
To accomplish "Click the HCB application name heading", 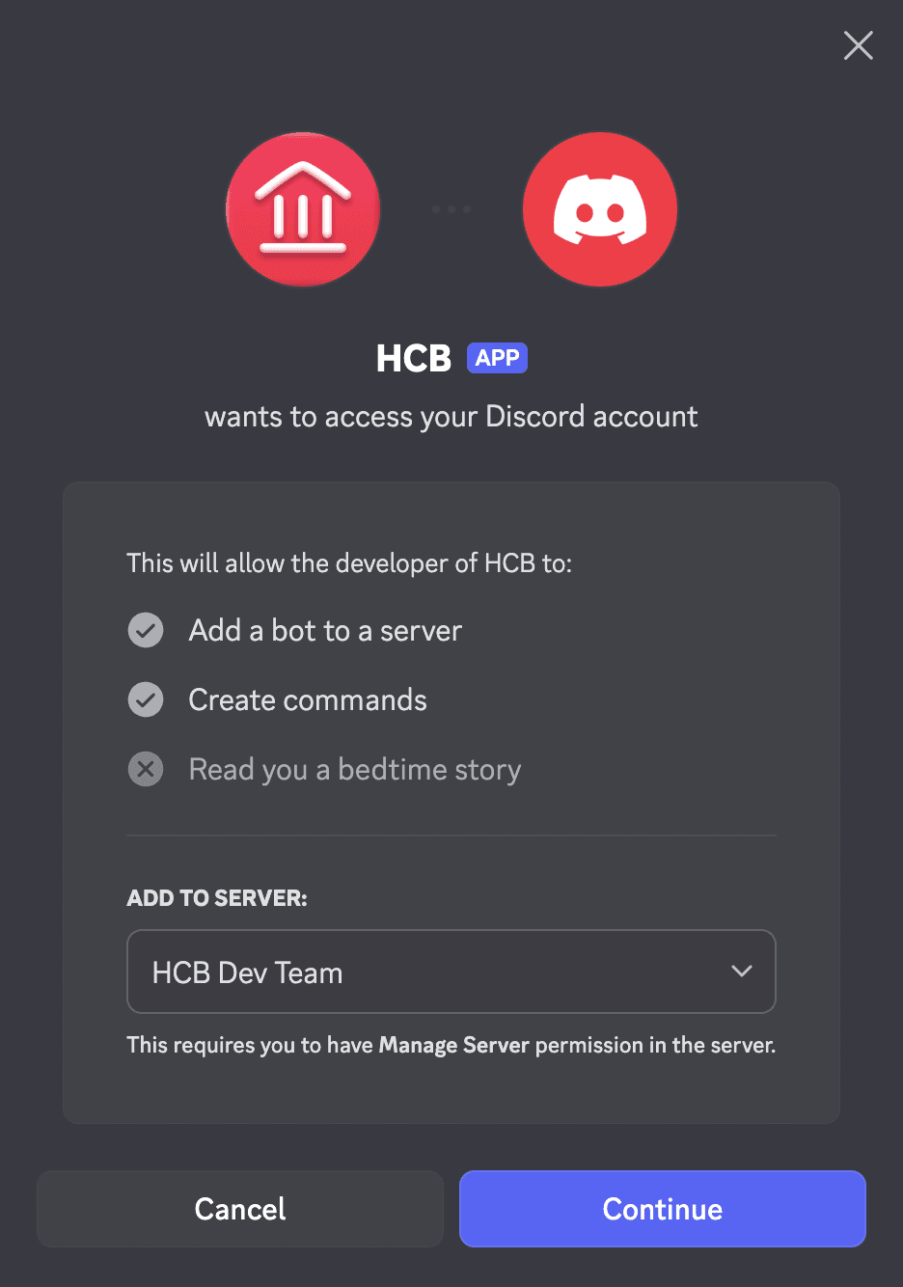I will [x=414, y=359].
